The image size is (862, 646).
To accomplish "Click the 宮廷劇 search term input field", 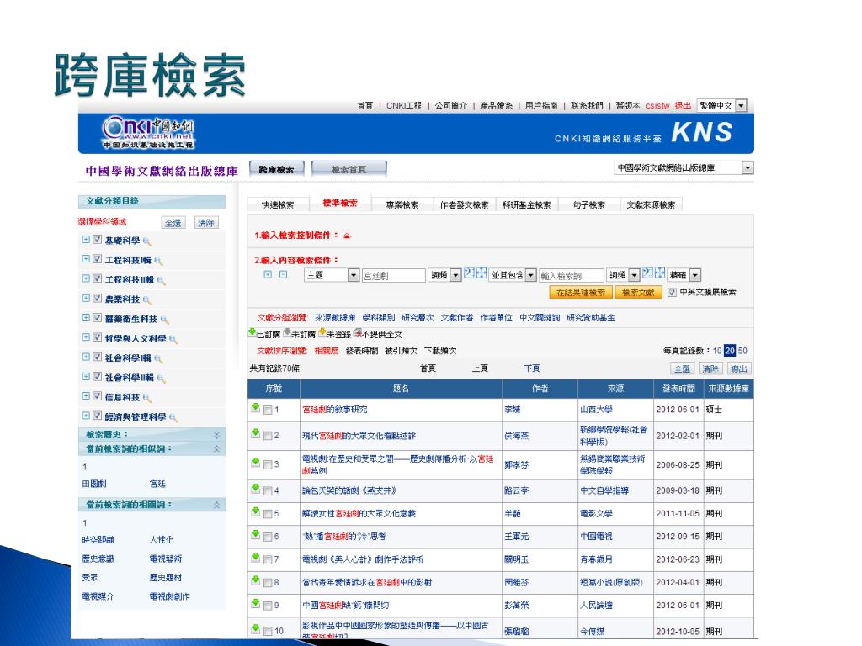I will [394, 275].
